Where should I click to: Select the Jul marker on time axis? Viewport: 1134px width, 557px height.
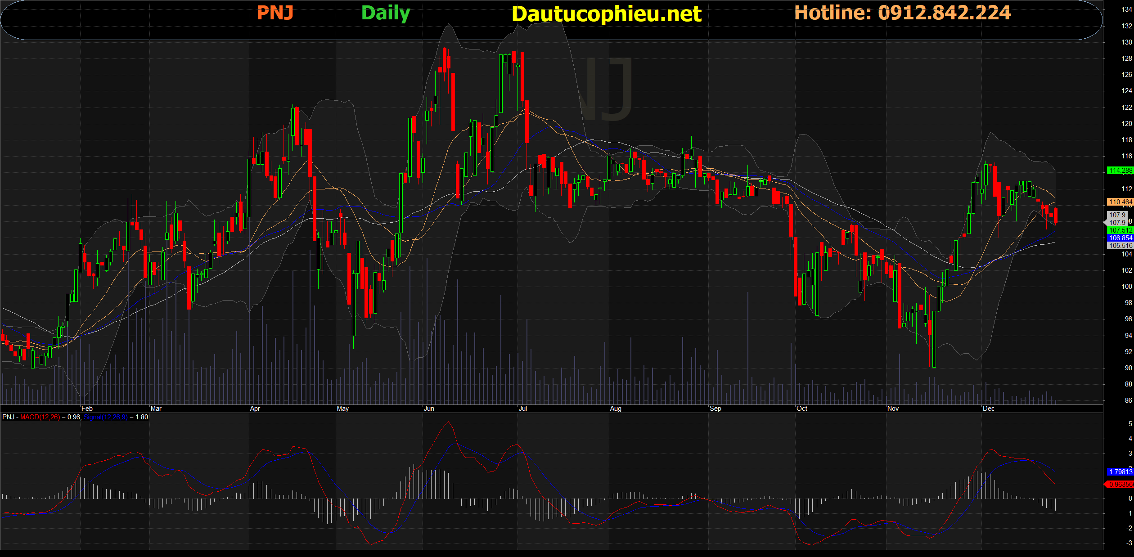(522, 409)
